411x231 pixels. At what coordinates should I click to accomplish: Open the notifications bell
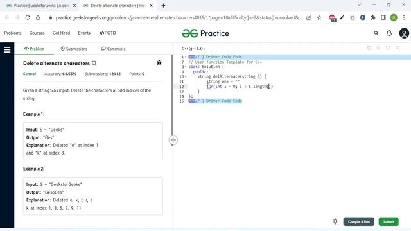click(x=389, y=33)
